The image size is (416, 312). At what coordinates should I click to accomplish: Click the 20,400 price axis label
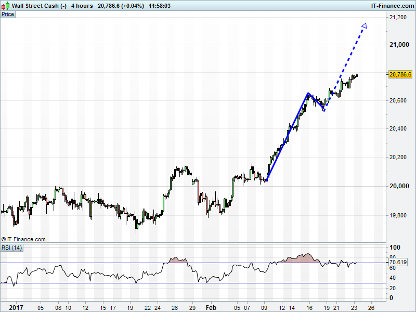point(398,128)
